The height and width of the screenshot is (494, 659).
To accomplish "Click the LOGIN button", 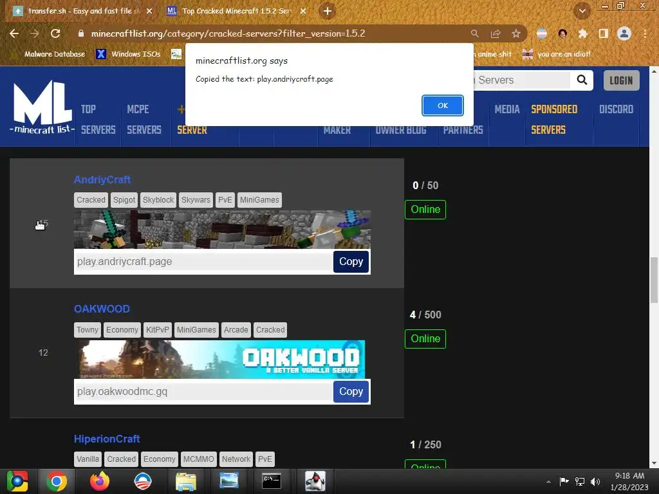I will coord(621,80).
